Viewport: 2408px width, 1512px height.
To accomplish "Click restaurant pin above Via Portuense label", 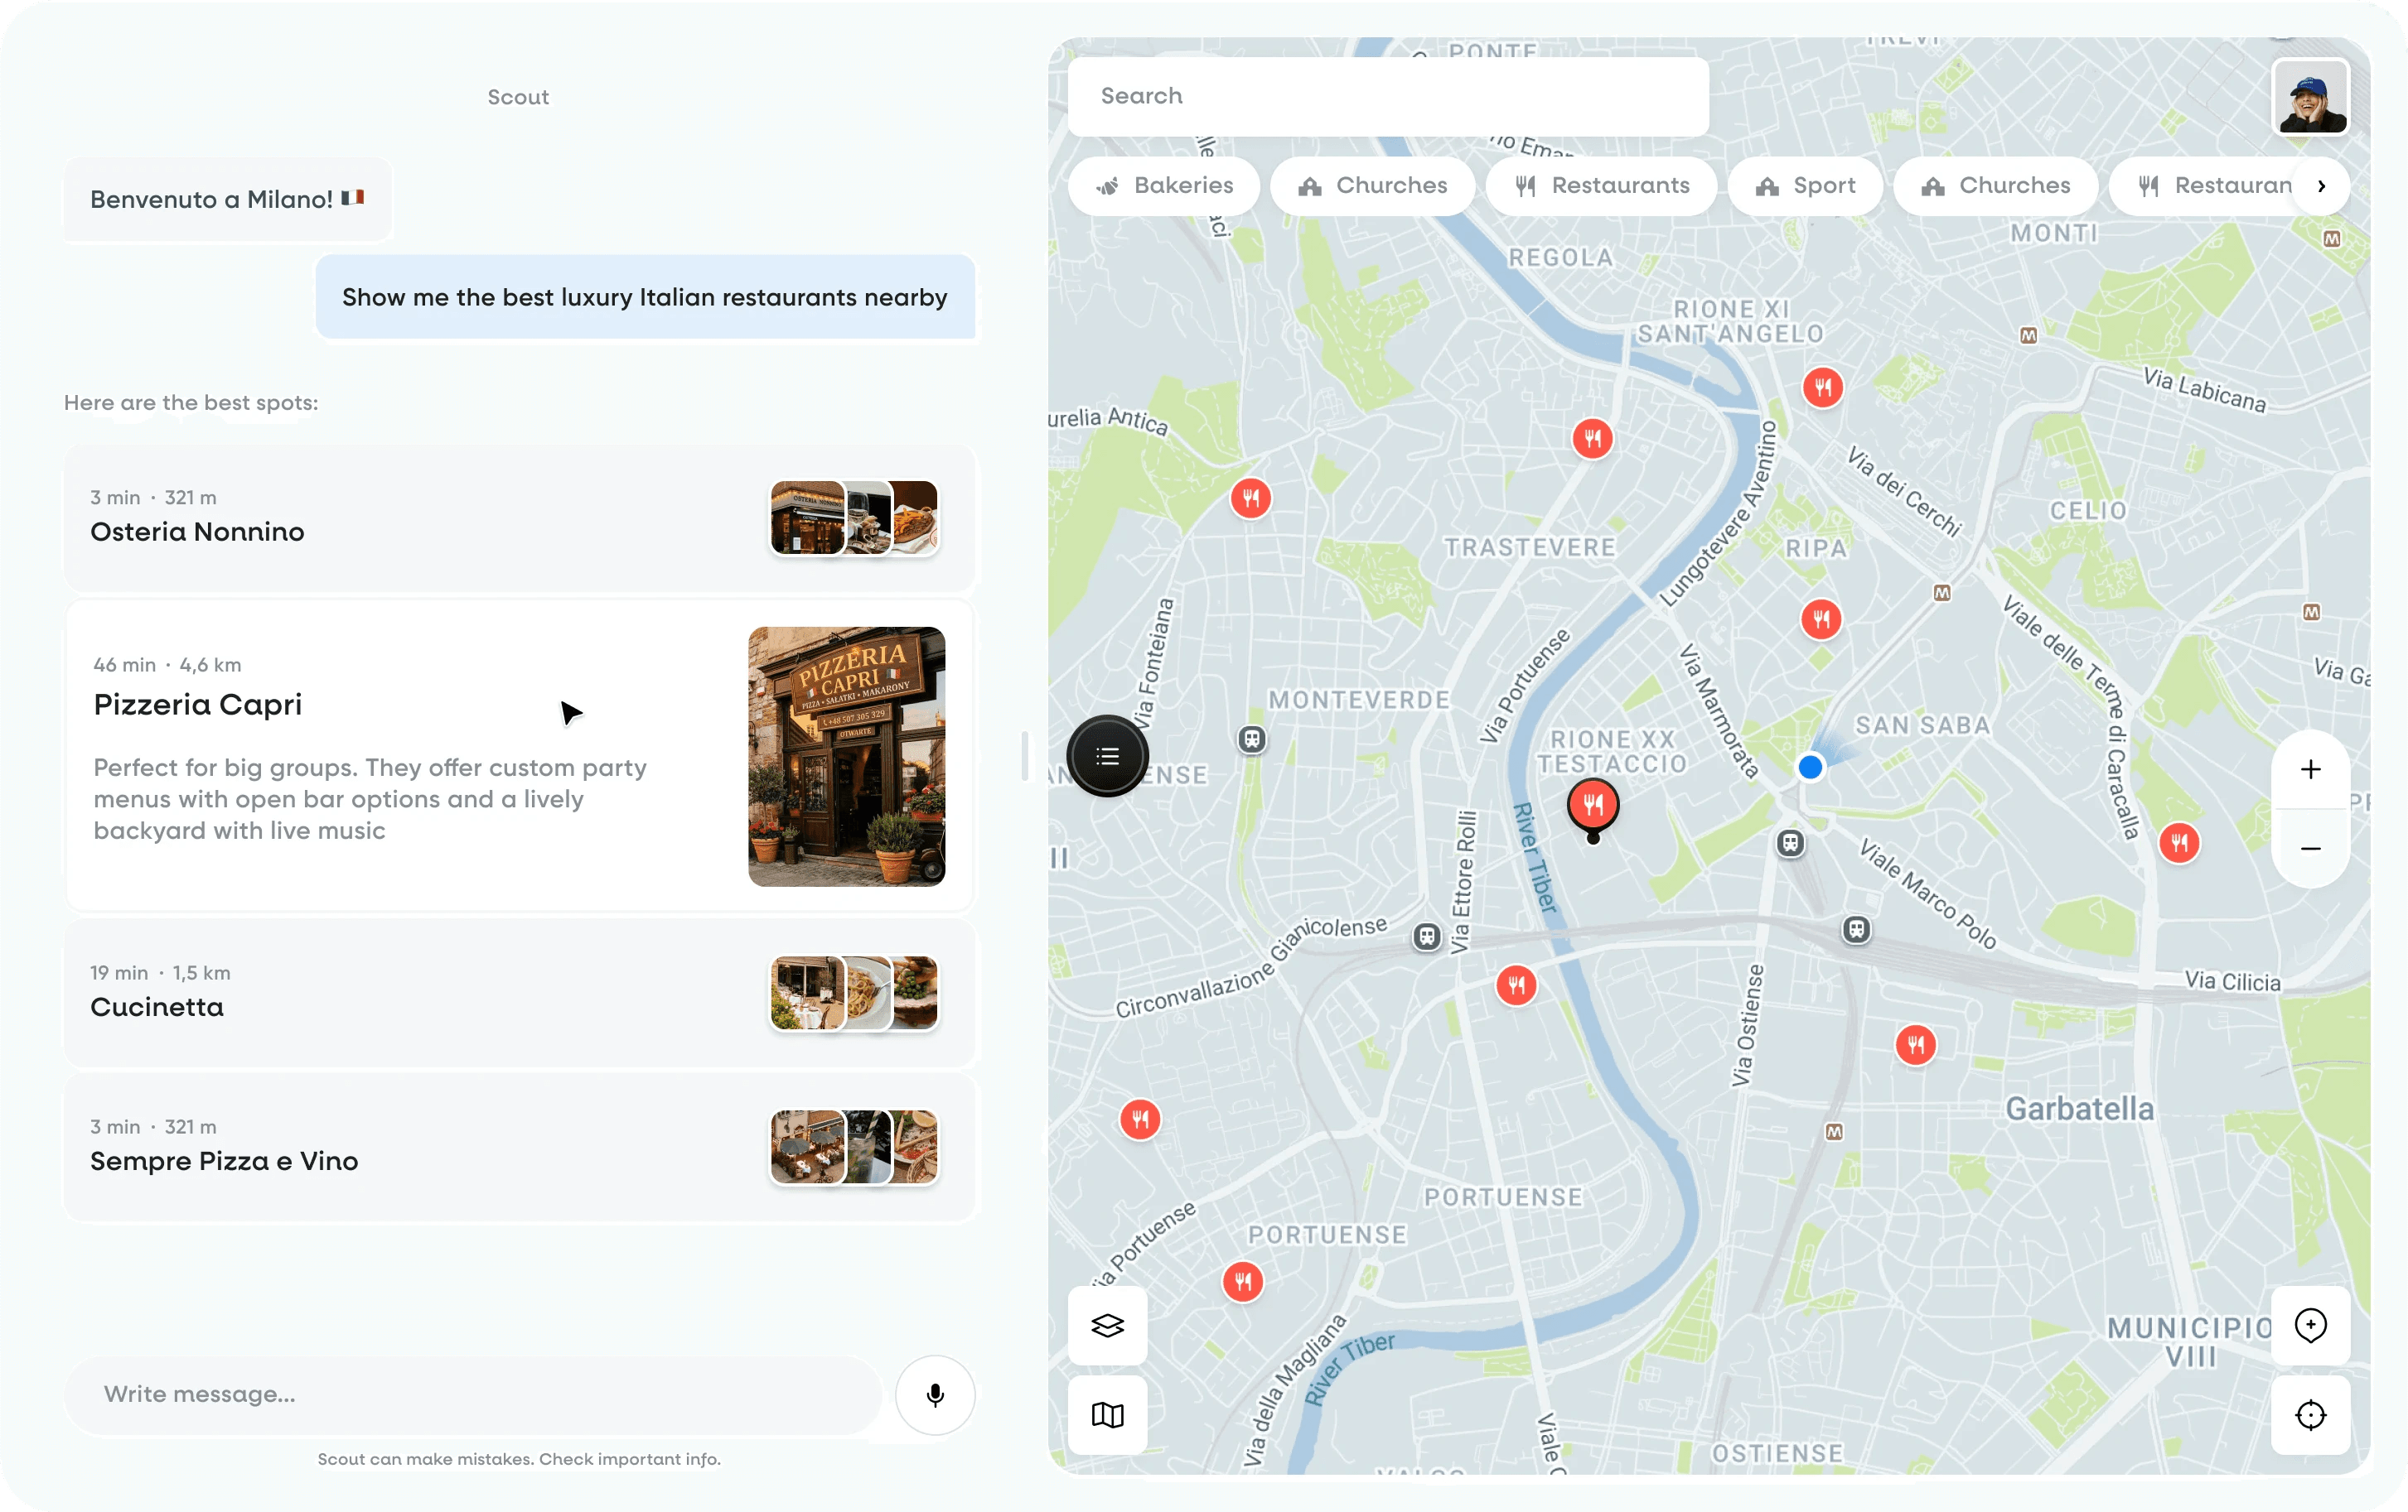I will [x=1140, y=1120].
